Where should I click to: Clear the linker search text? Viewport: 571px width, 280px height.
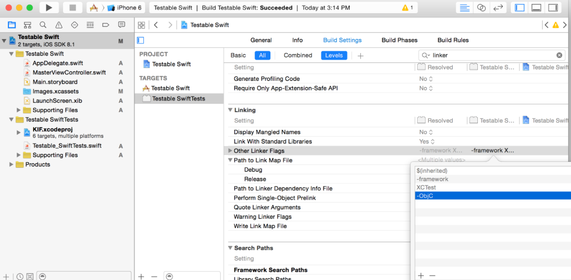tap(559, 55)
